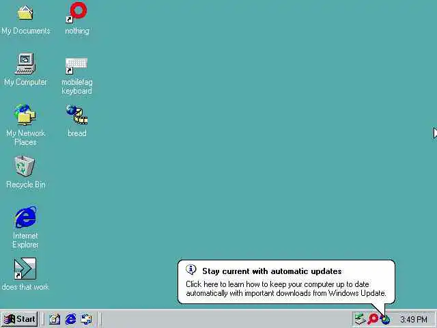Screen dimensions: 437x328
Task: Select the 'bread' film and globe icon
Action: tap(76, 115)
